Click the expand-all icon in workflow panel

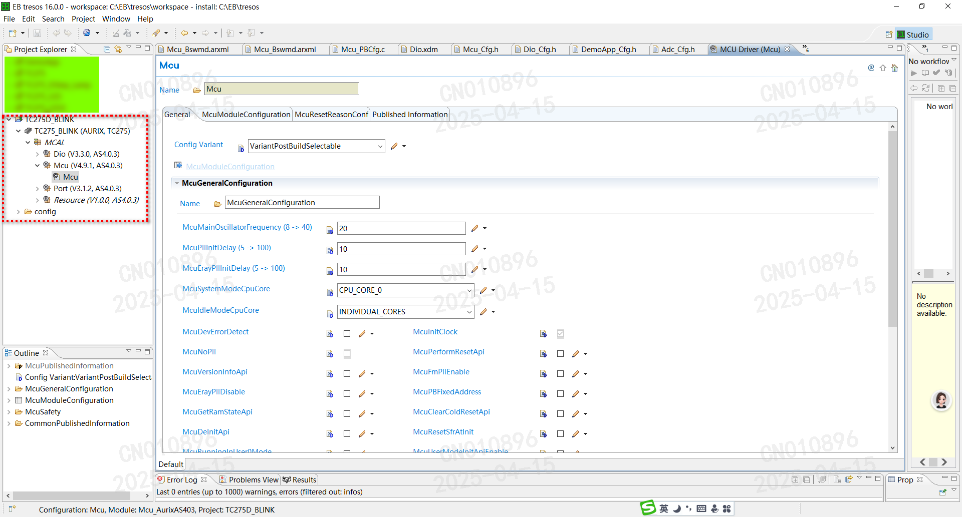click(x=941, y=88)
